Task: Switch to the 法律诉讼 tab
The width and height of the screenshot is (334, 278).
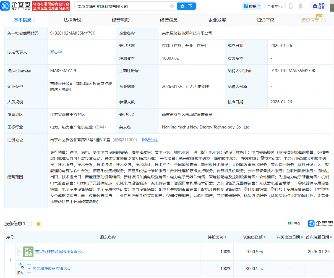Action: (x=72, y=20)
